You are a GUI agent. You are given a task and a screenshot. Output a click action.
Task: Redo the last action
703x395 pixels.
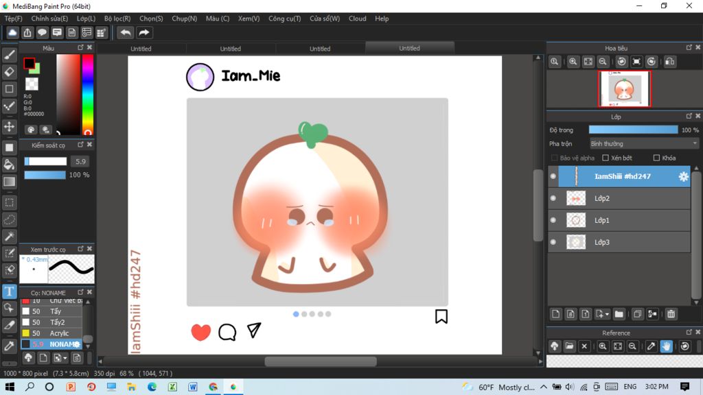[x=144, y=32]
